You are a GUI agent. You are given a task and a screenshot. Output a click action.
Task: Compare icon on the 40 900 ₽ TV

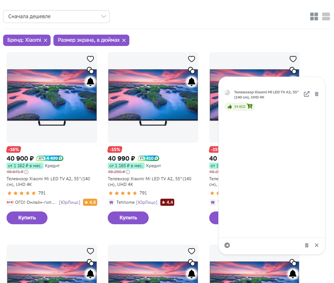(x=90, y=70)
